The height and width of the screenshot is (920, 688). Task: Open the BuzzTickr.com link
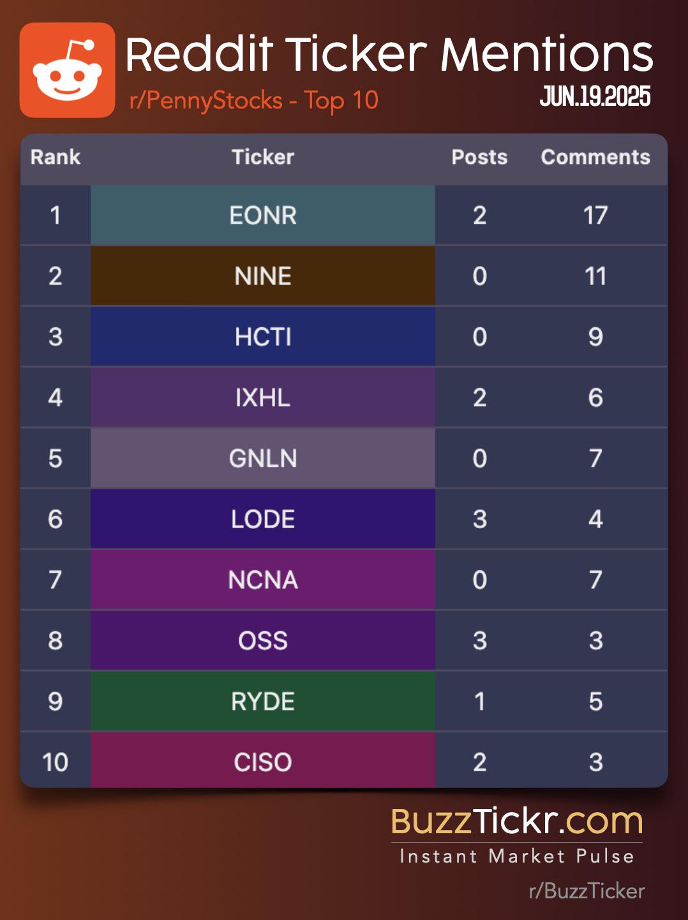[517, 821]
